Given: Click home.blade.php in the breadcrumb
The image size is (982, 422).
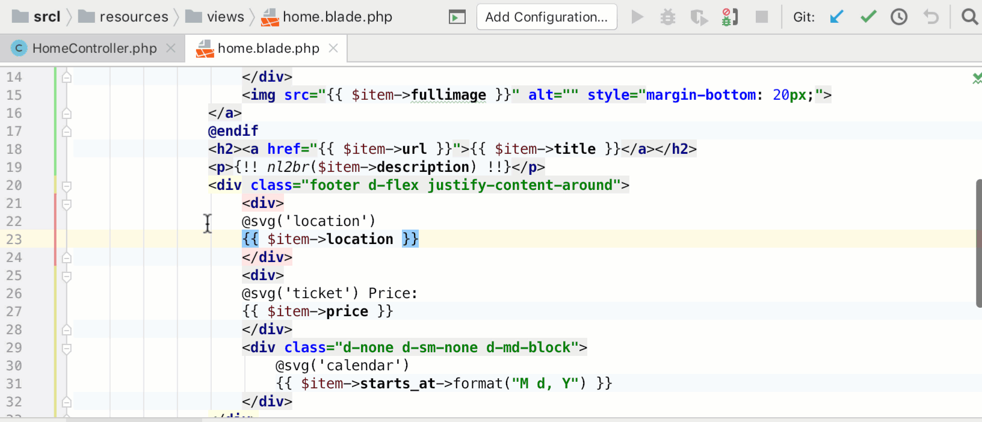Looking at the screenshot, I should click(327, 17).
